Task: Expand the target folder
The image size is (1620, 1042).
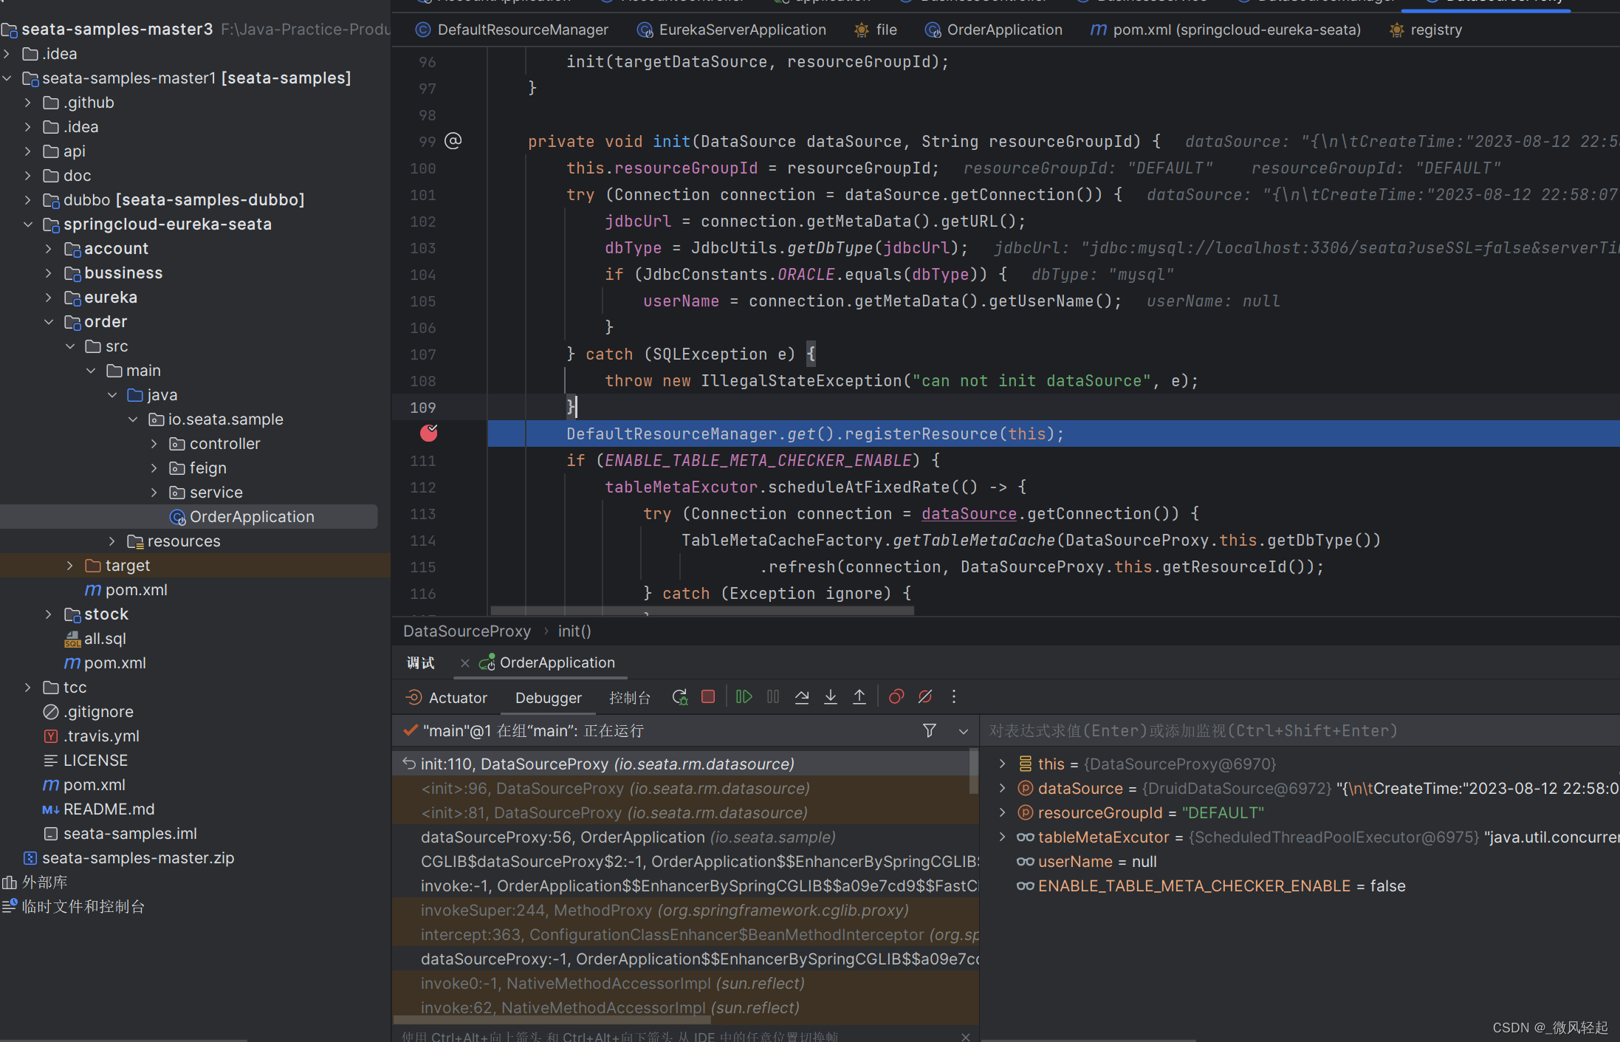Action: [x=70, y=566]
